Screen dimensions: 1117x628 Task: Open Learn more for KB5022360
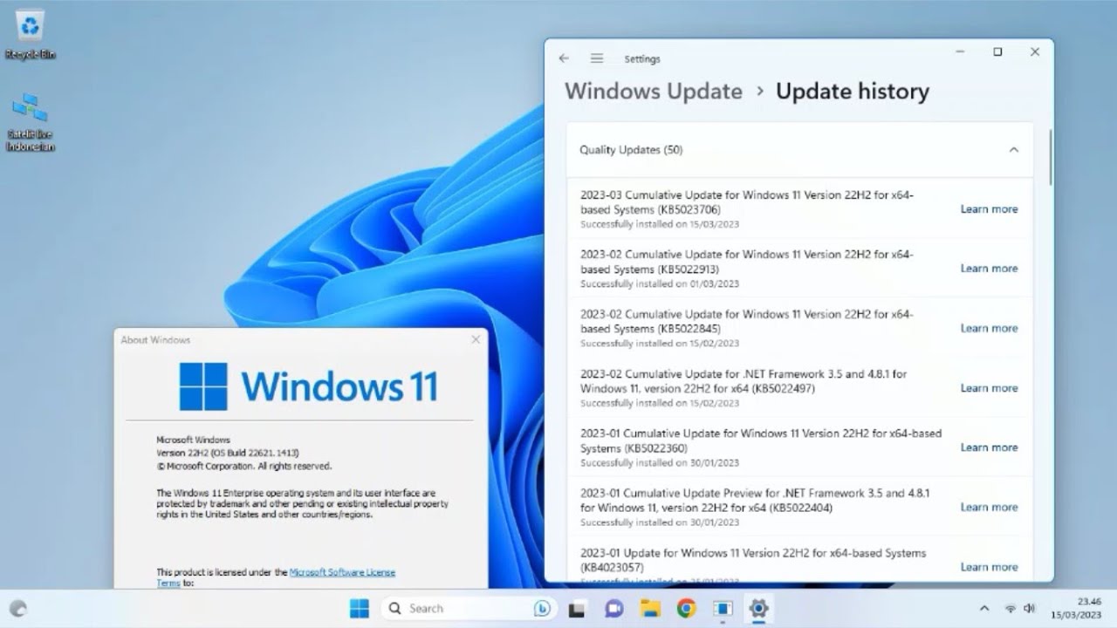(989, 447)
